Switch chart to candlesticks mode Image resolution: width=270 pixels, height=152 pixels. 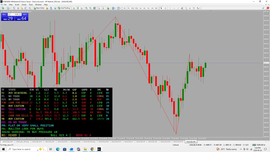(x=78, y=8)
